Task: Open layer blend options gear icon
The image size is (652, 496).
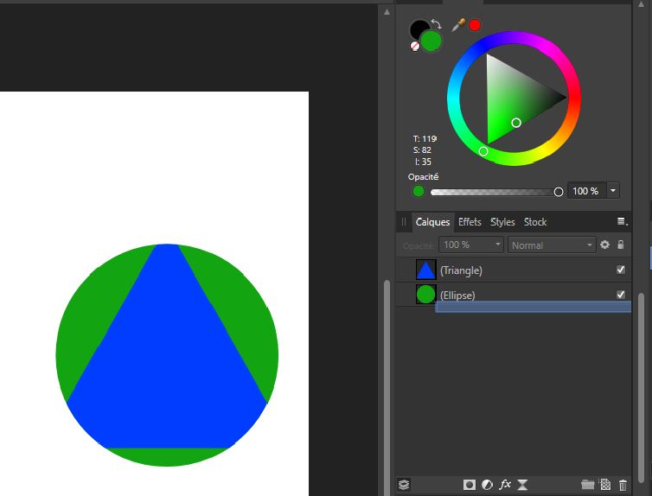Action: pyautogui.click(x=605, y=245)
